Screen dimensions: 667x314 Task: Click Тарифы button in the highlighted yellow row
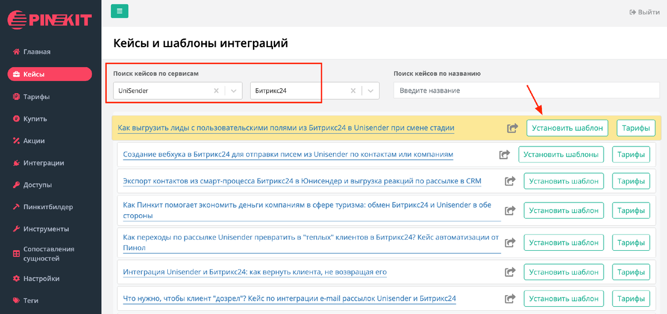click(x=636, y=128)
